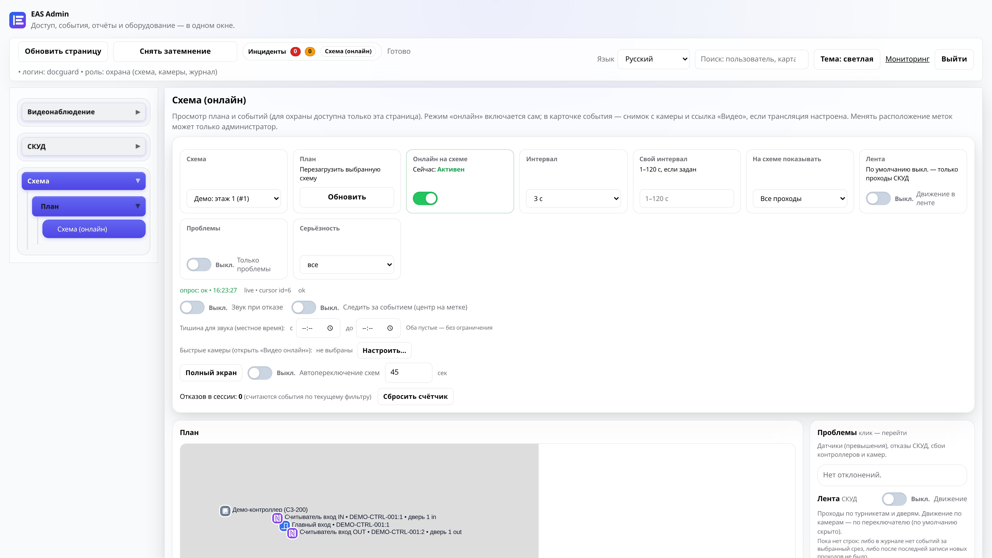Select Схема (онлайн) in the sidebar
Viewport: 992px width, 558px height.
tap(94, 229)
